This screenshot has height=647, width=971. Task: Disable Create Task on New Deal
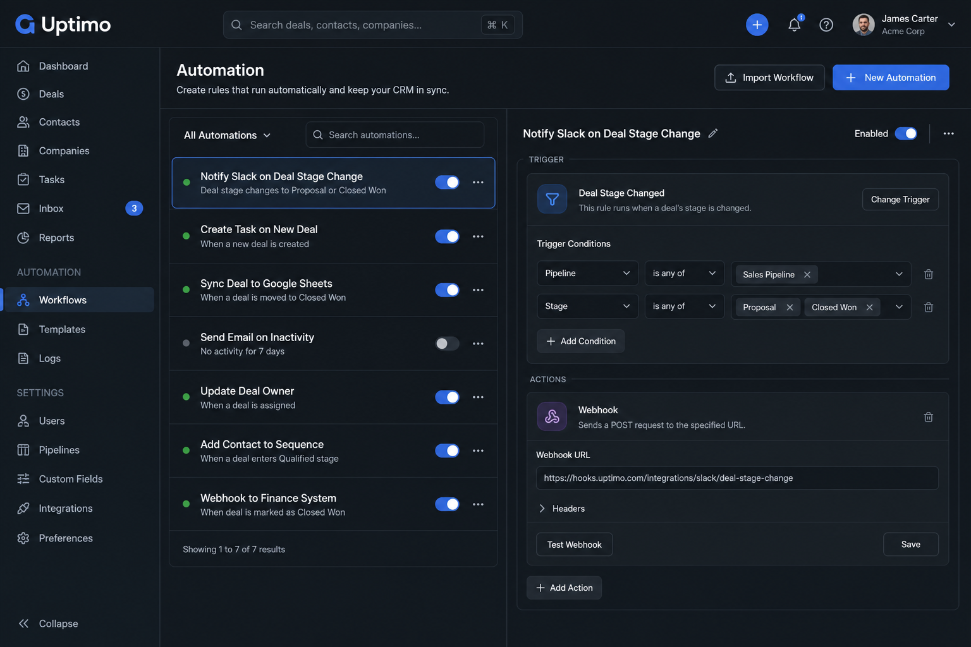[x=447, y=236]
